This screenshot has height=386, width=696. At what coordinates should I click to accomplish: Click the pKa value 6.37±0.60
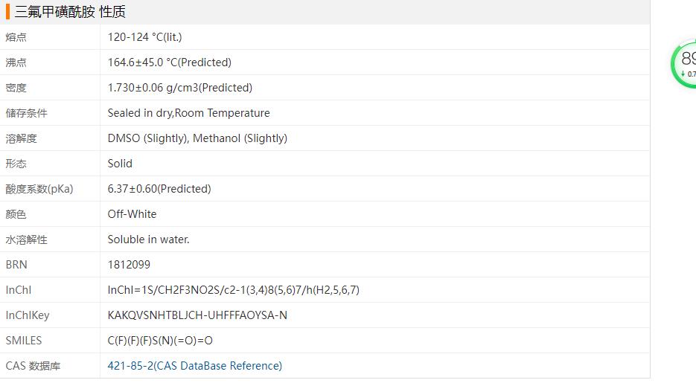pos(159,189)
